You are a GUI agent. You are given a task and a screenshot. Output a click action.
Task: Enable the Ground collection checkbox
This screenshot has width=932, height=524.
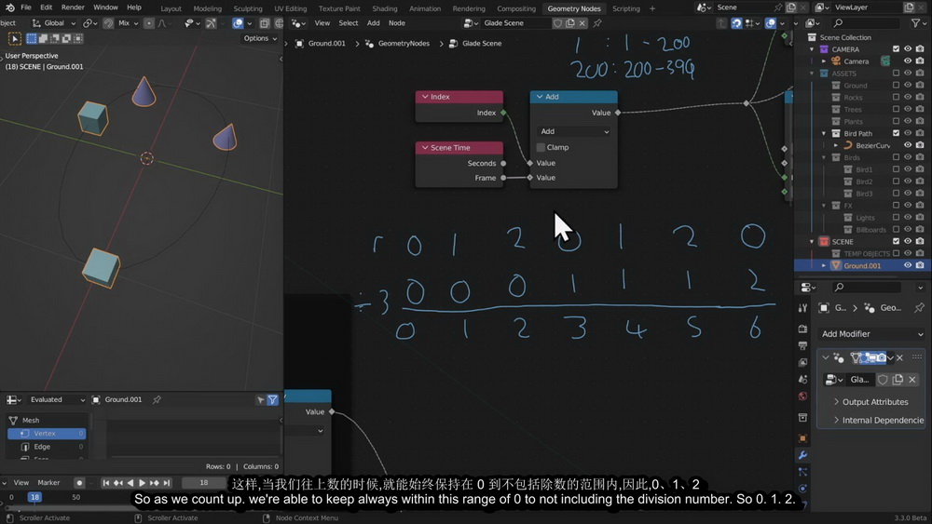click(896, 86)
